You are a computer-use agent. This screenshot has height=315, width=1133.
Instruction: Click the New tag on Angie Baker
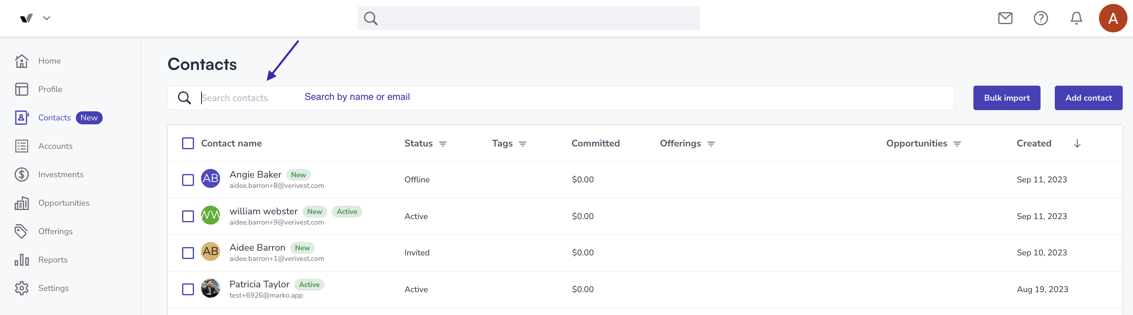pyautogui.click(x=298, y=175)
